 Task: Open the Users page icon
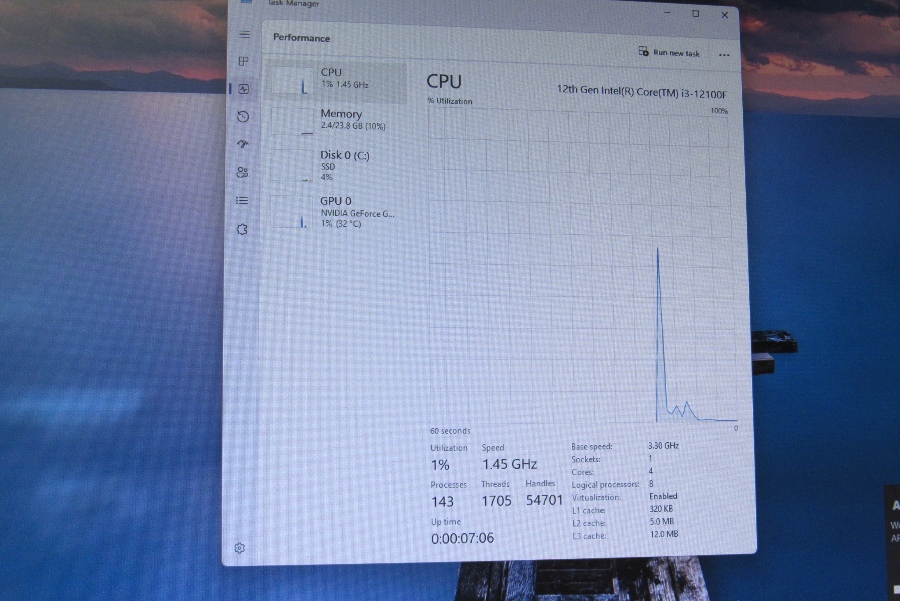242,172
